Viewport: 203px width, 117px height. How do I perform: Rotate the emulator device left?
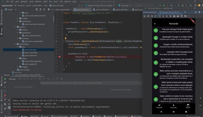coord(156,16)
